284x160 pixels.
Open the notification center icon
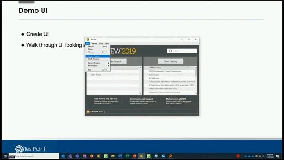pyautogui.click(x=278, y=156)
